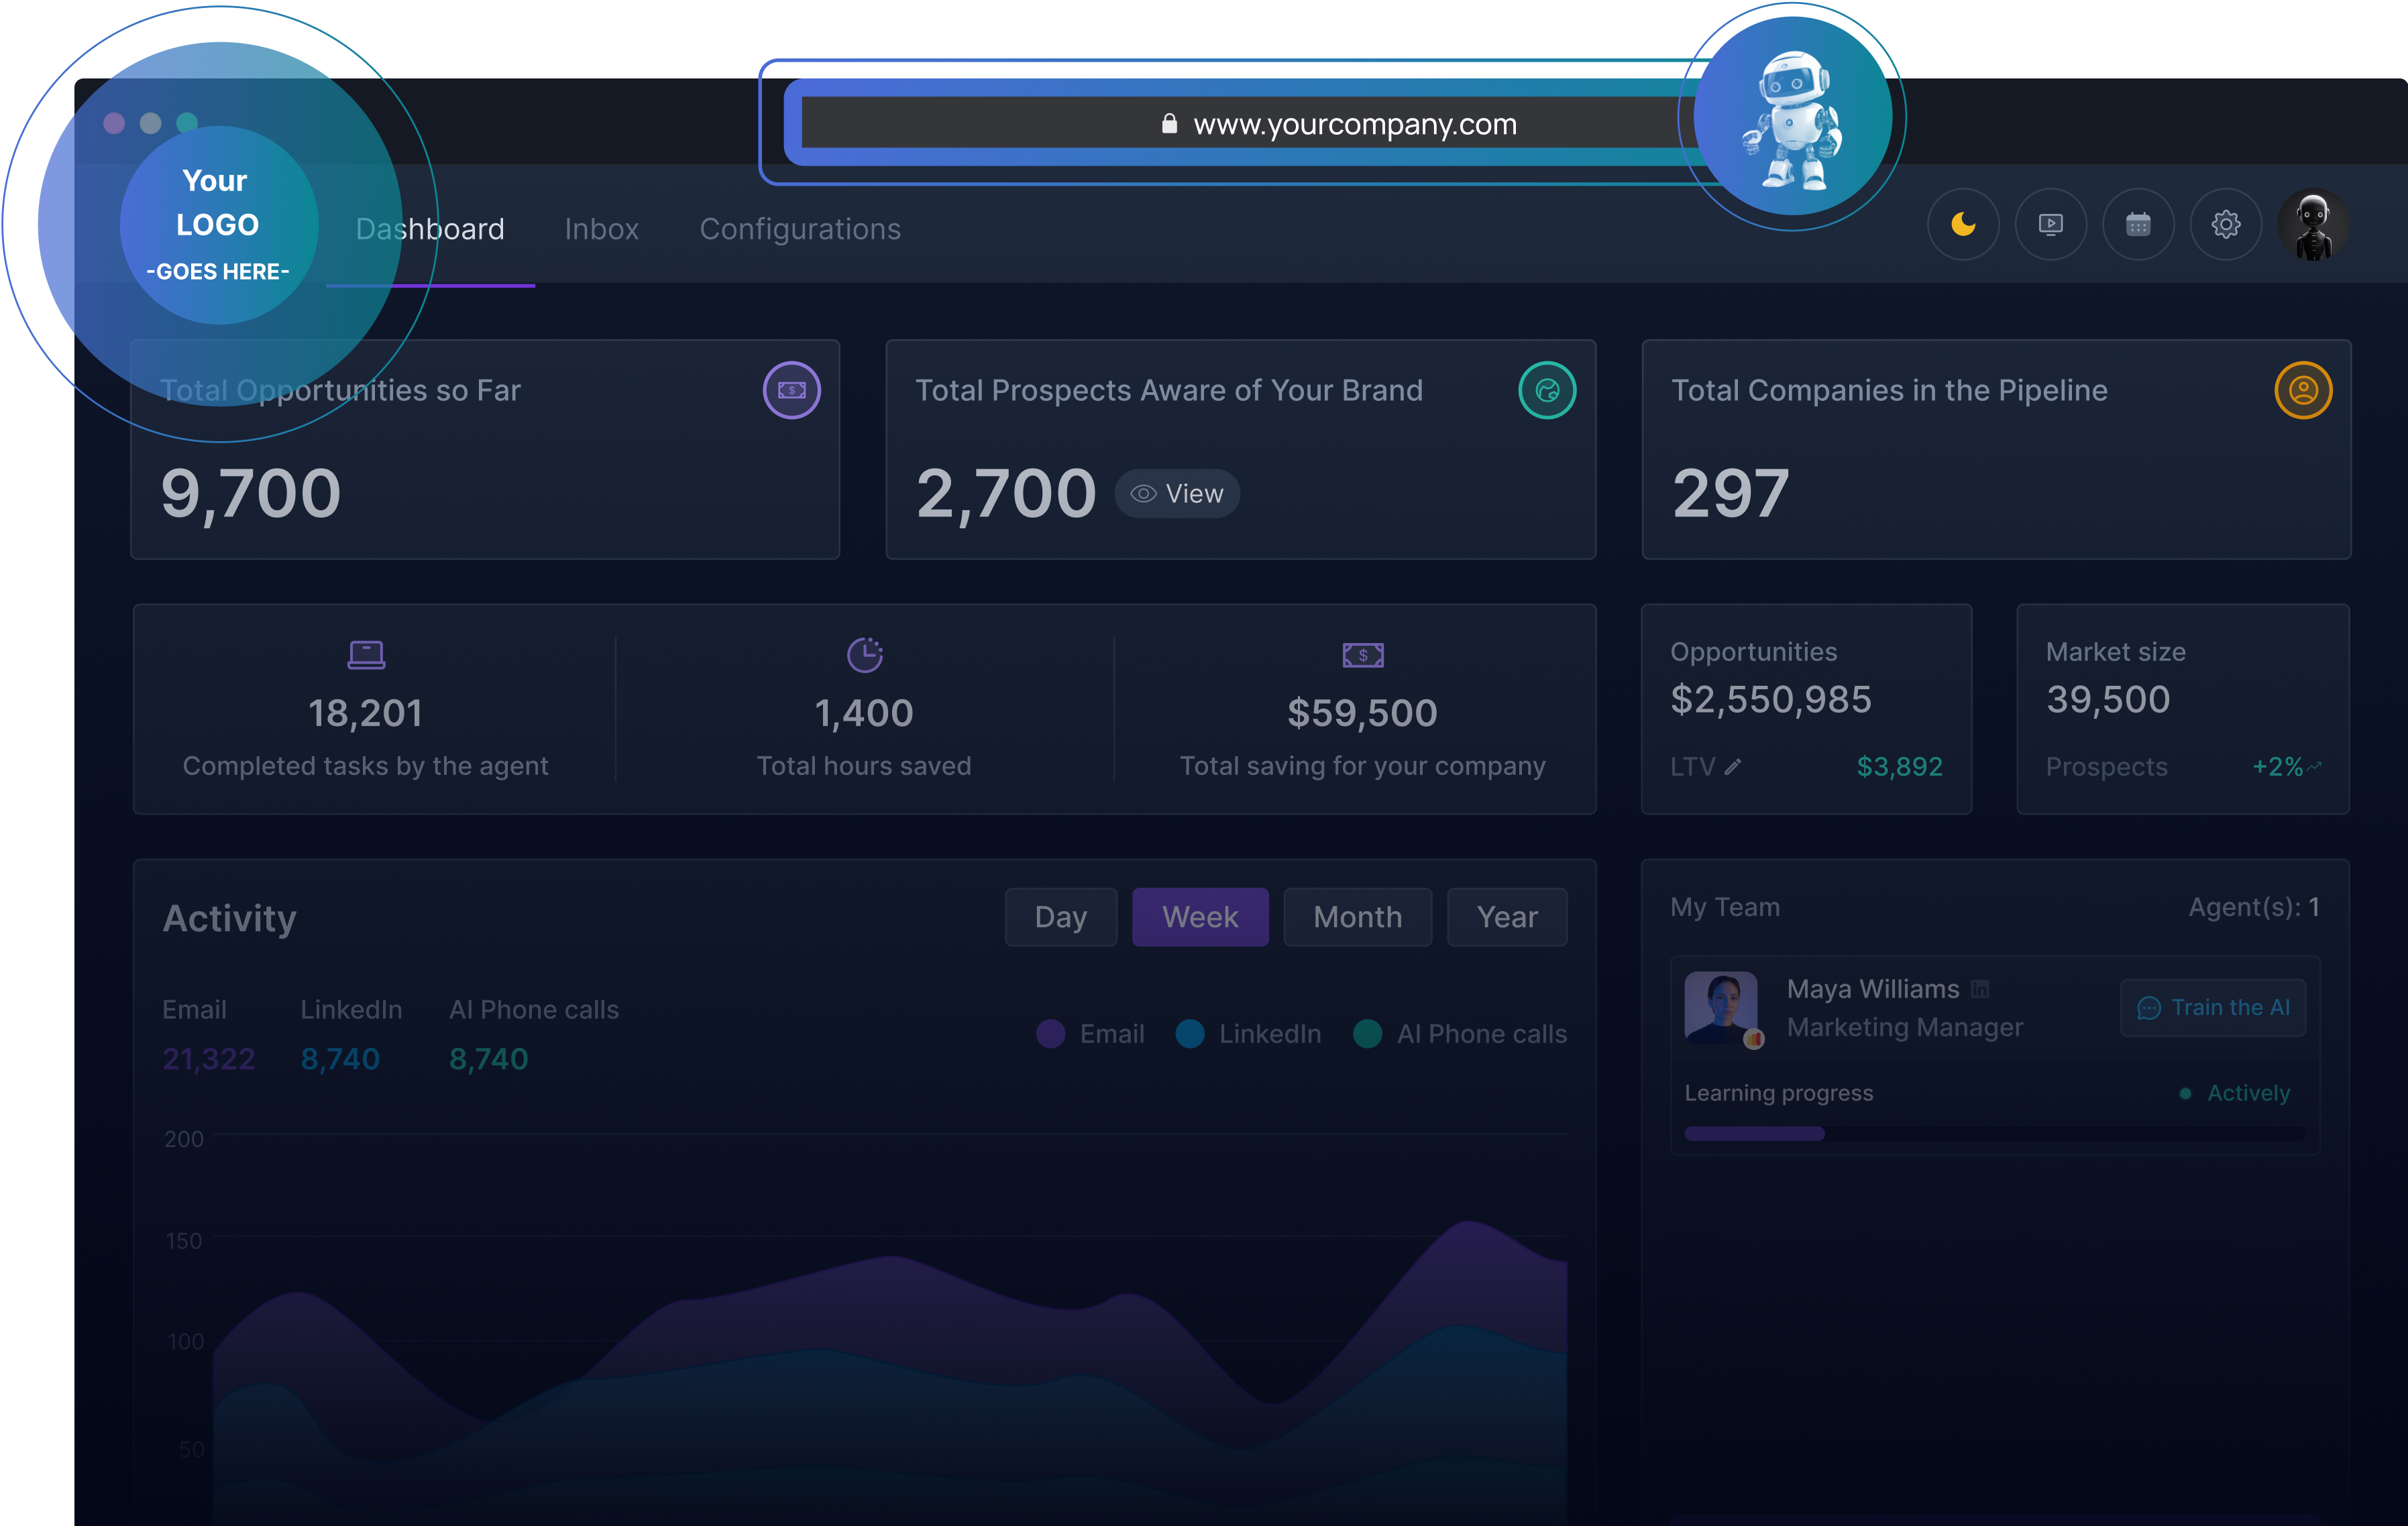Click the $3,892 LTV value
Image resolution: width=2408 pixels, height=1526 pixels.
(x=1899, y=766)
